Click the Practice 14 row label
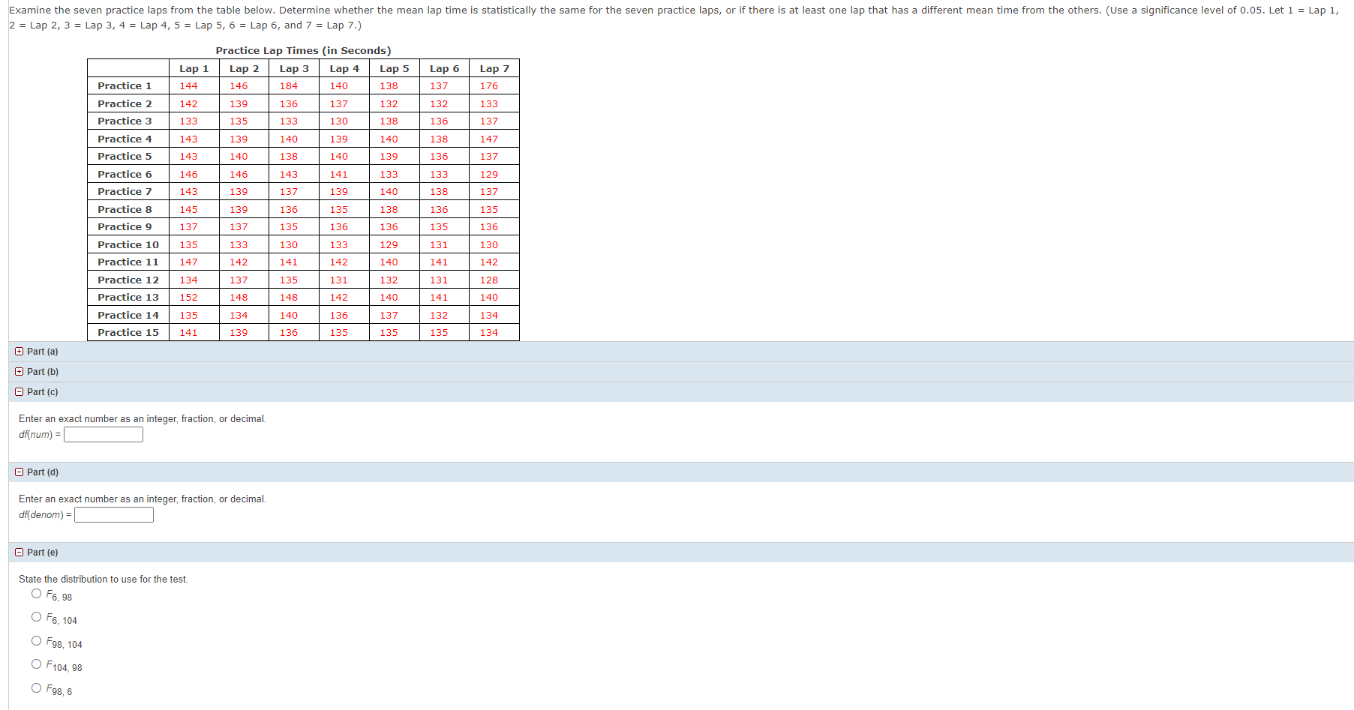Image resolution: width=1354 pixels, height=710 pixels. [128, 316]
